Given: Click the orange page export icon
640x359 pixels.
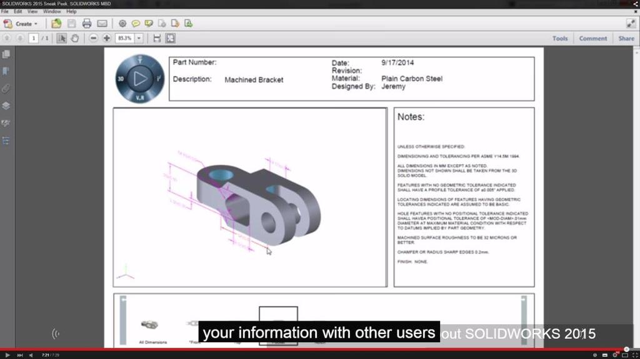Looking at the screenshot, I should 175,24.
